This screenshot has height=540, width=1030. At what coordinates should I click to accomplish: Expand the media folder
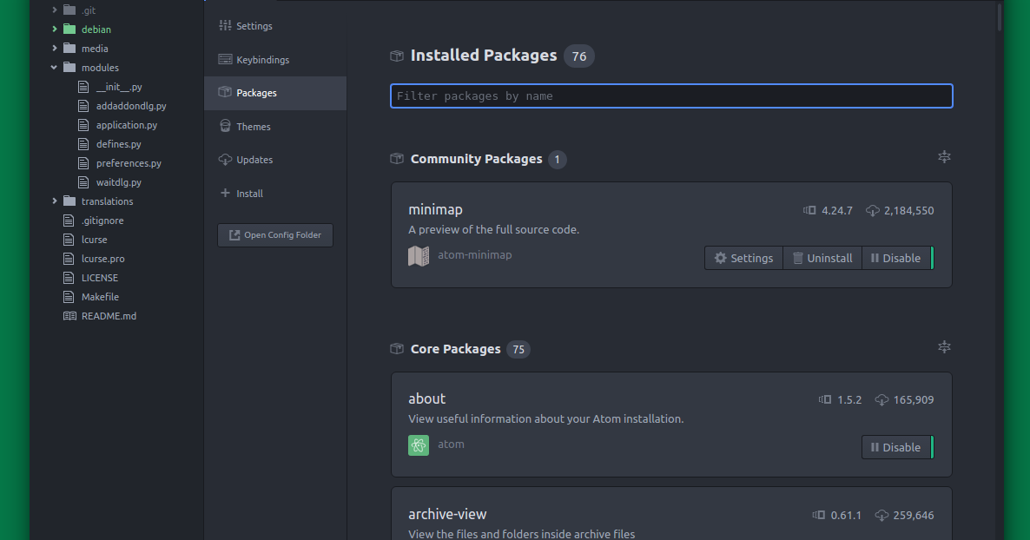pyautogui.click(x=55, y=49)
